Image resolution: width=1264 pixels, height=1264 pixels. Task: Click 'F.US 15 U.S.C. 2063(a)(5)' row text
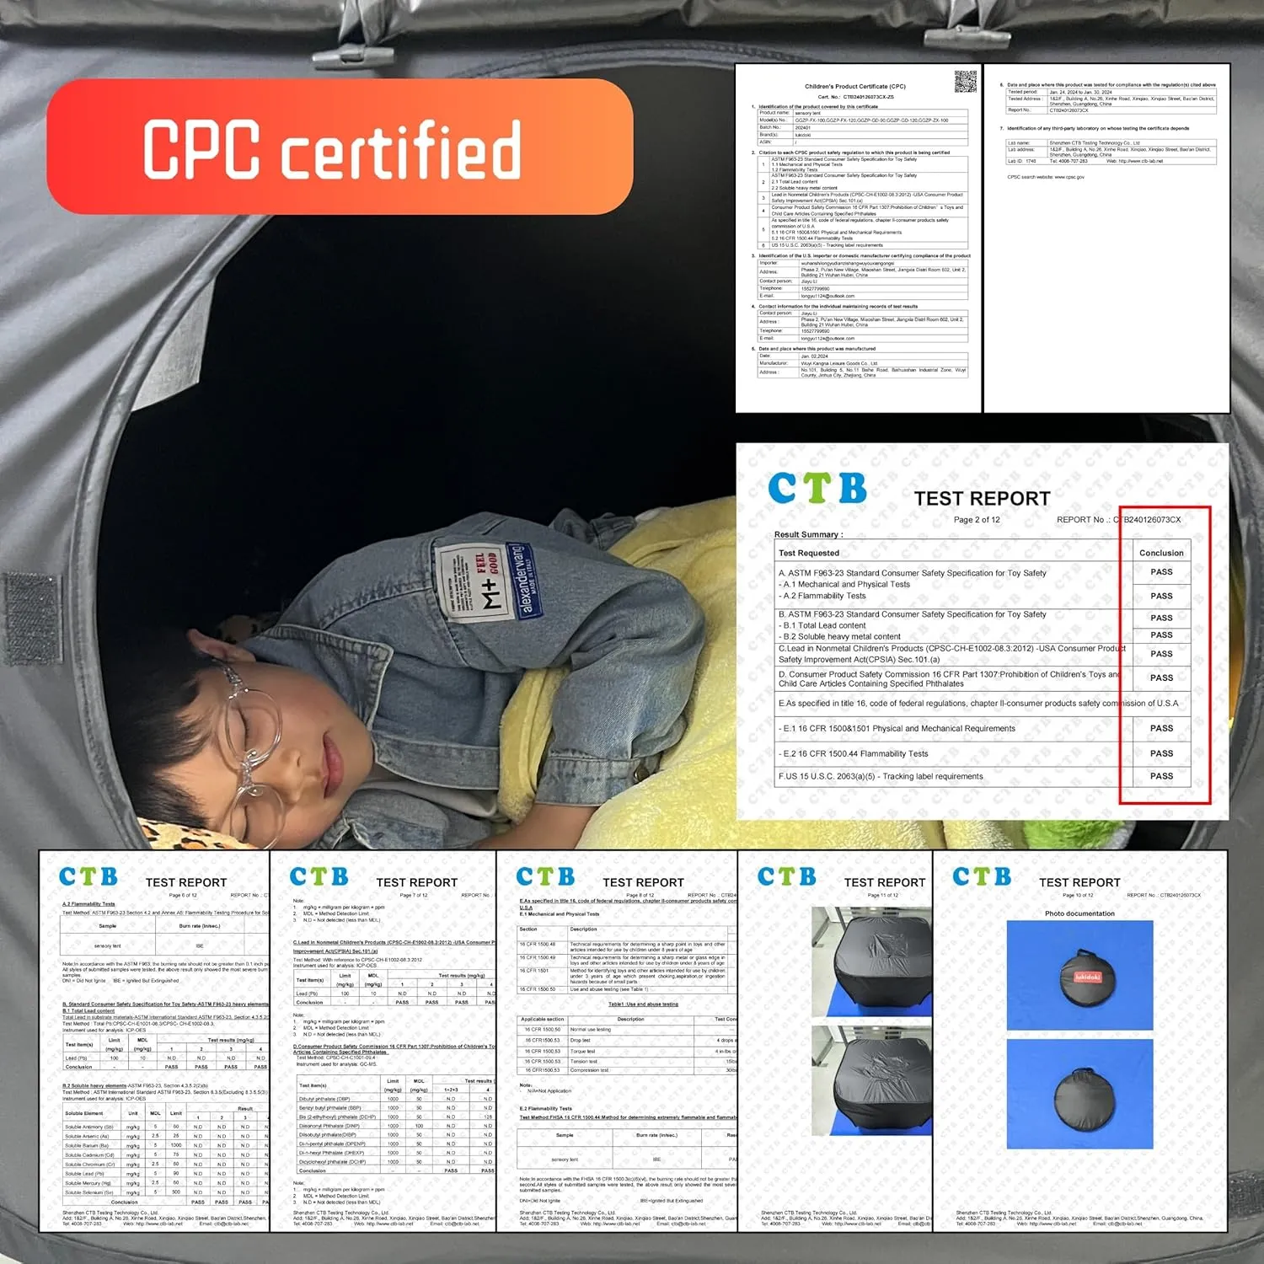(x=881, y=776)
